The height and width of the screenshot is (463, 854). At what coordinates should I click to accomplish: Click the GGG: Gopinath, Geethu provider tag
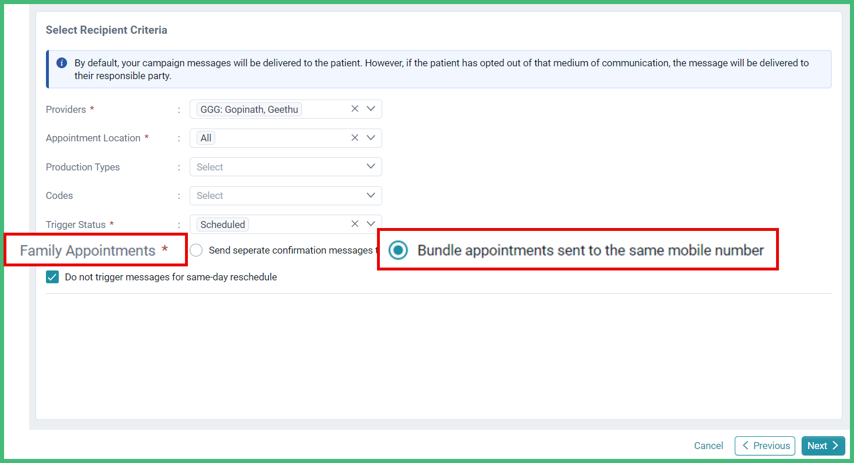tap(249, 109)
